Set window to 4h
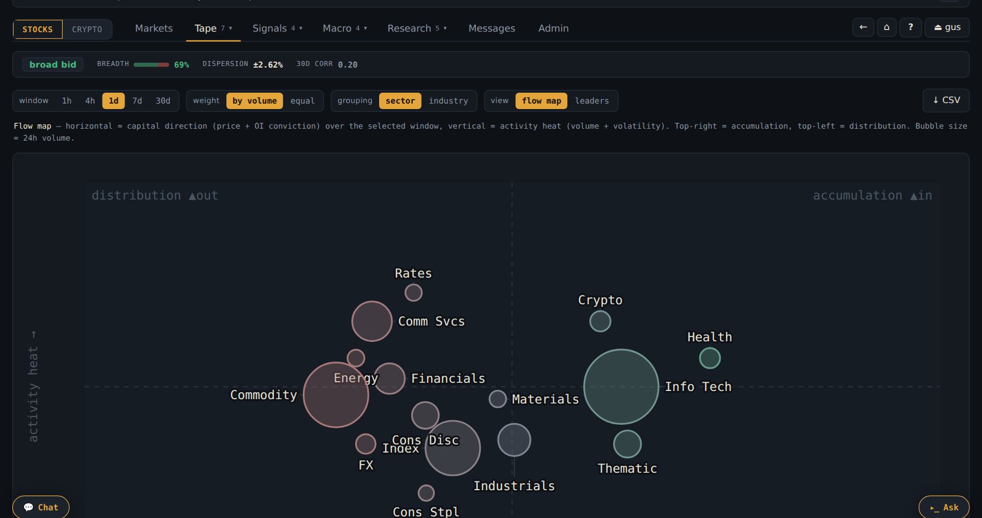The height and width of the screenshot is (518, 982). (x=90, y=101)
